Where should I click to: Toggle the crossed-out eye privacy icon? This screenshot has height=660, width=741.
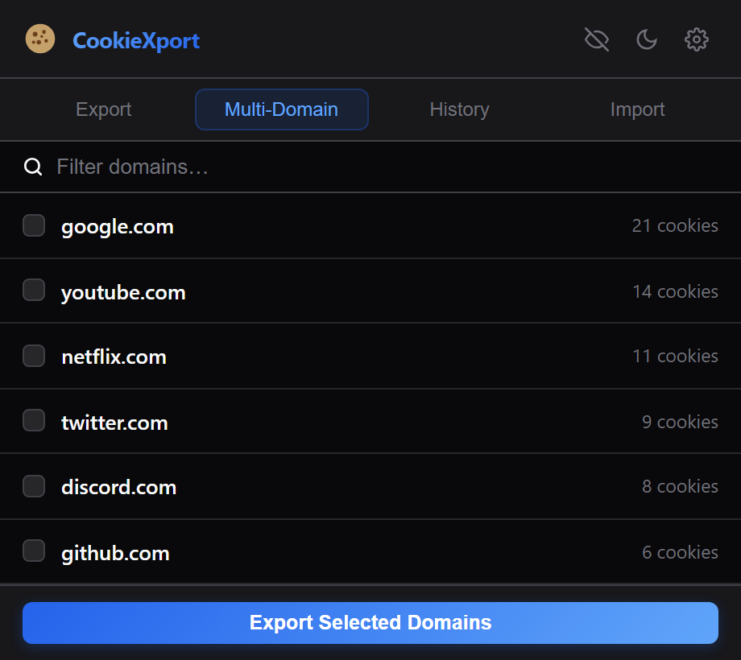(x=596, y=39)
